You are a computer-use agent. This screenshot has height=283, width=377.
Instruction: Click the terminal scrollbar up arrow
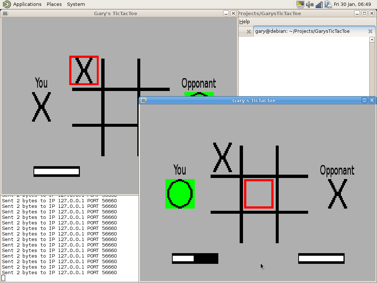click(372, 40)
